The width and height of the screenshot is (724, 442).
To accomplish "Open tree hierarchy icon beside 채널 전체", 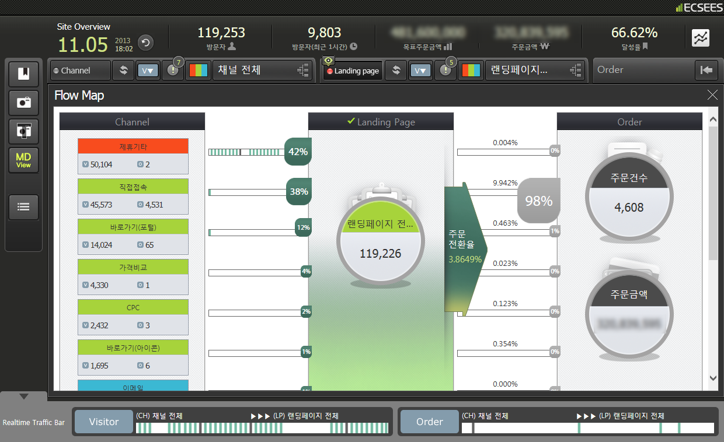I will tap(303, 71).
